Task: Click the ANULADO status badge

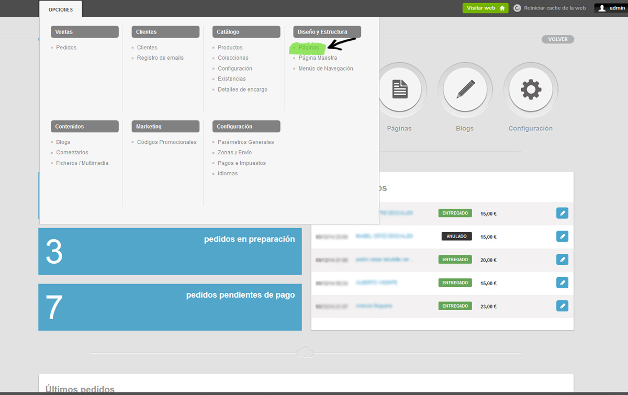Action: click(456, 236)
